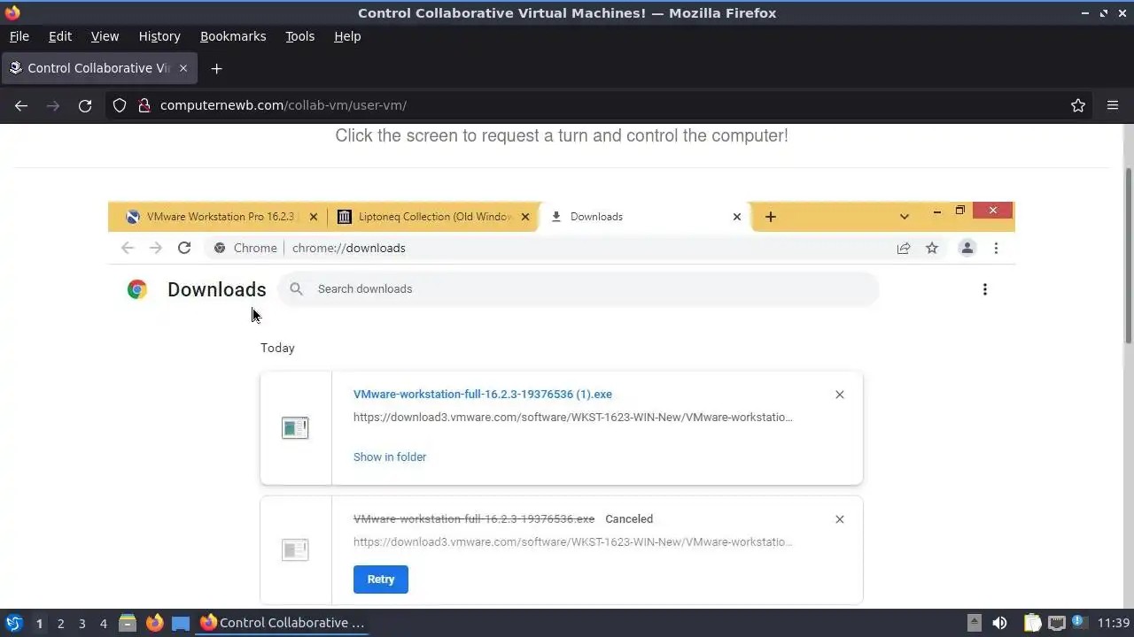
Task: Open Firefox Edit menu
Action: tap(60, 36)
